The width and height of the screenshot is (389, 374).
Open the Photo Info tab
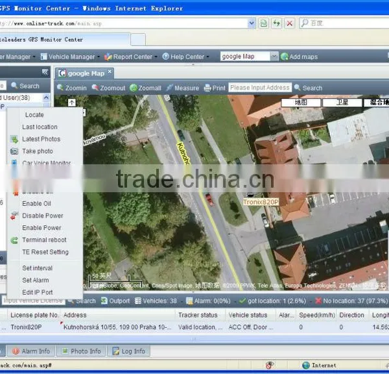81,351
